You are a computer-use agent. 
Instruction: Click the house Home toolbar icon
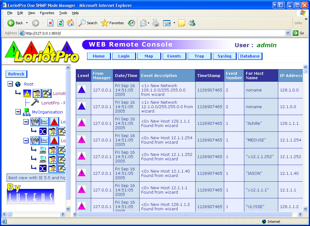click(x=70, y=23)
